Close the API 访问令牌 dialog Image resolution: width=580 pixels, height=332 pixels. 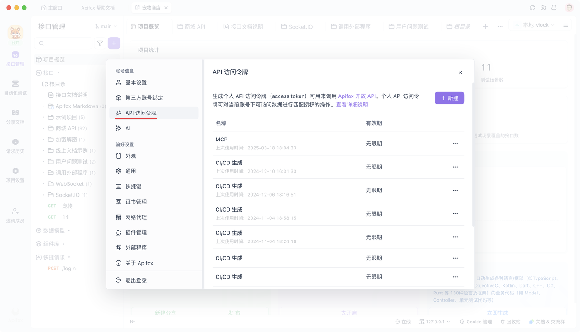(x=460, y=72)
